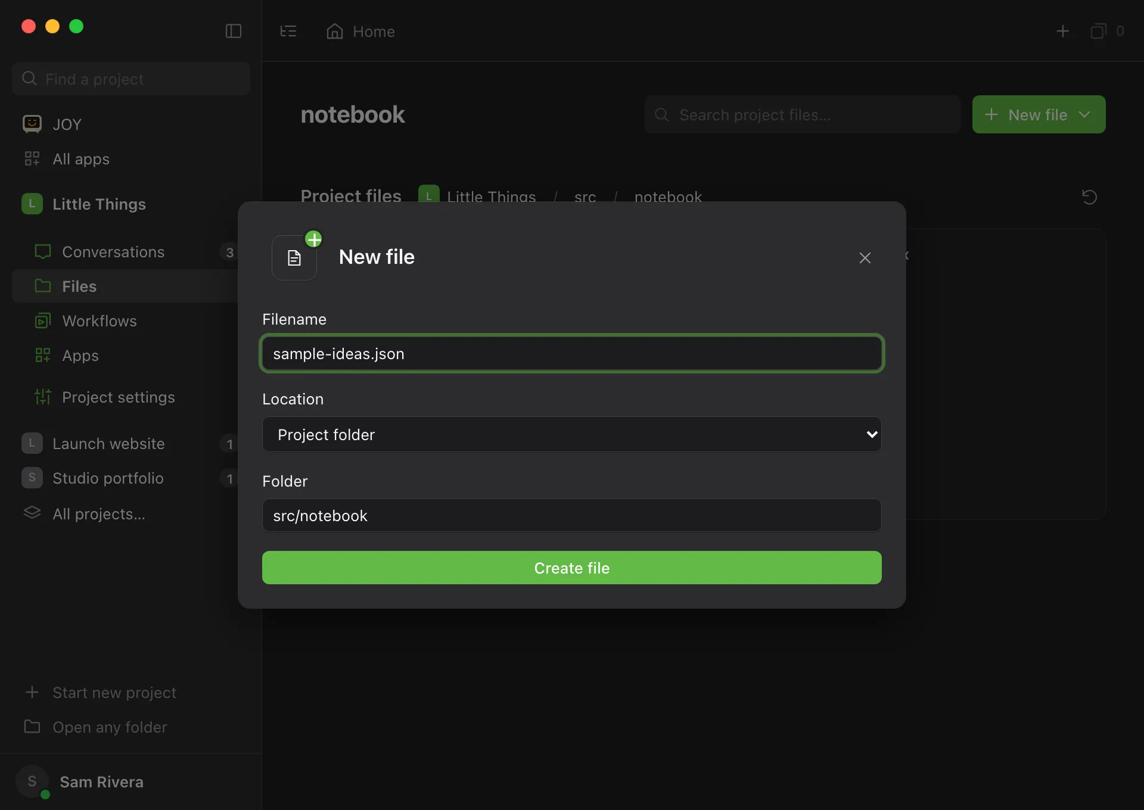This screenshot has height=810, width=1144.
Task: Focus the Find a project search box
Action: pos(131,79)
